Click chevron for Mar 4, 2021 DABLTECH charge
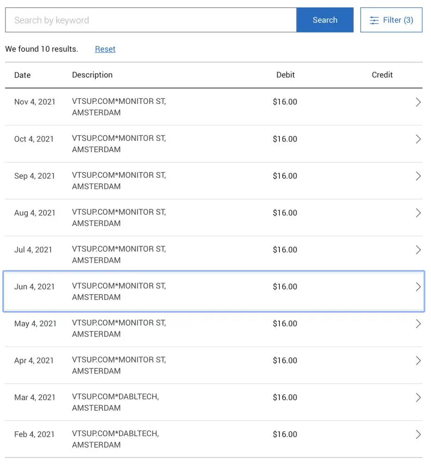 (x=418, y=398)
